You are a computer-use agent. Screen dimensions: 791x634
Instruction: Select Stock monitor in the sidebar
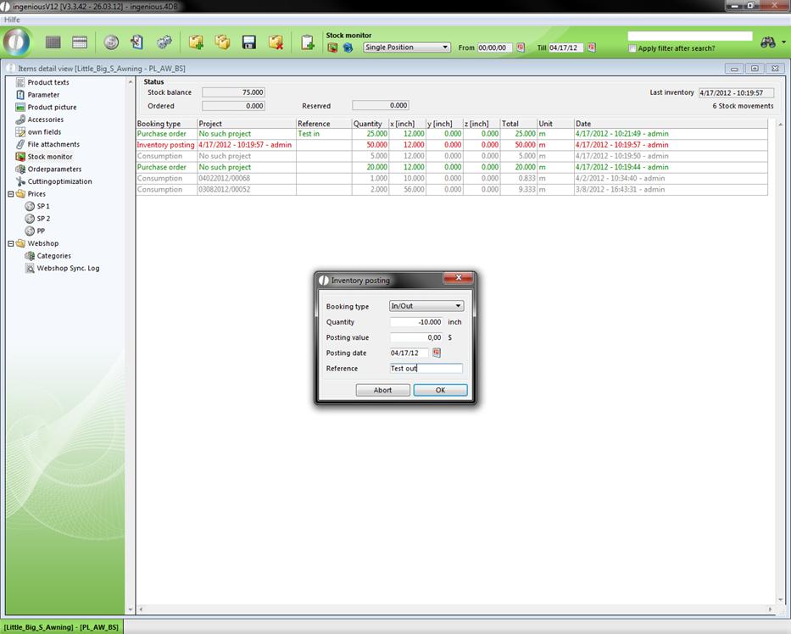coord(49,157)
